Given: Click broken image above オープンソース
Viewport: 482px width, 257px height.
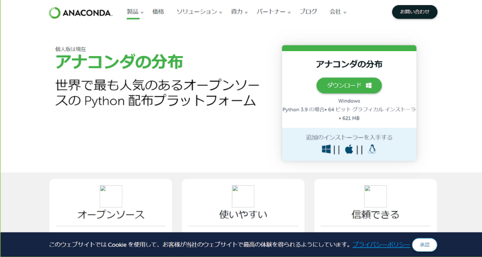Looking at the screenshot, I should [x=111, y=197].
